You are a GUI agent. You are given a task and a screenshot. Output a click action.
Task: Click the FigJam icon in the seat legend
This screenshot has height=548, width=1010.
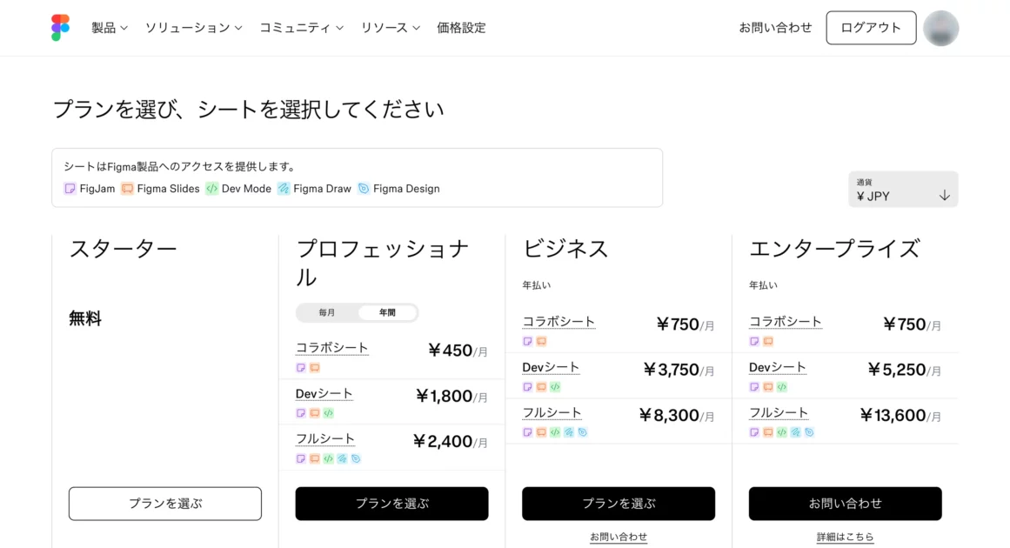[70, 189]
